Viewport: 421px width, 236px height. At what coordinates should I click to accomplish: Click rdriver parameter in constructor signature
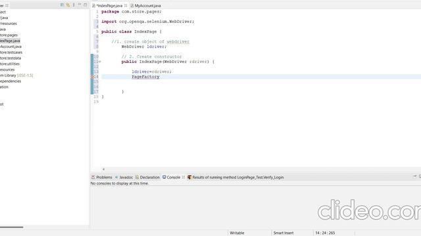pyautogui.click(x=198, y=62)
